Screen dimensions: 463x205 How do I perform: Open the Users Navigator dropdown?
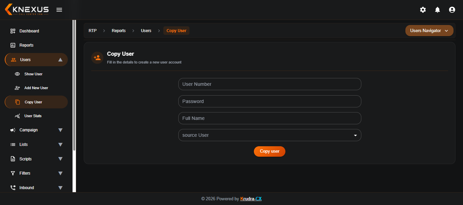(x=429, y=31)
